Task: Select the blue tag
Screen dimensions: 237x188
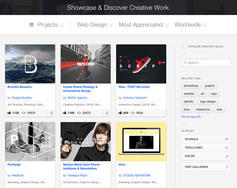Action: (186, 109)
